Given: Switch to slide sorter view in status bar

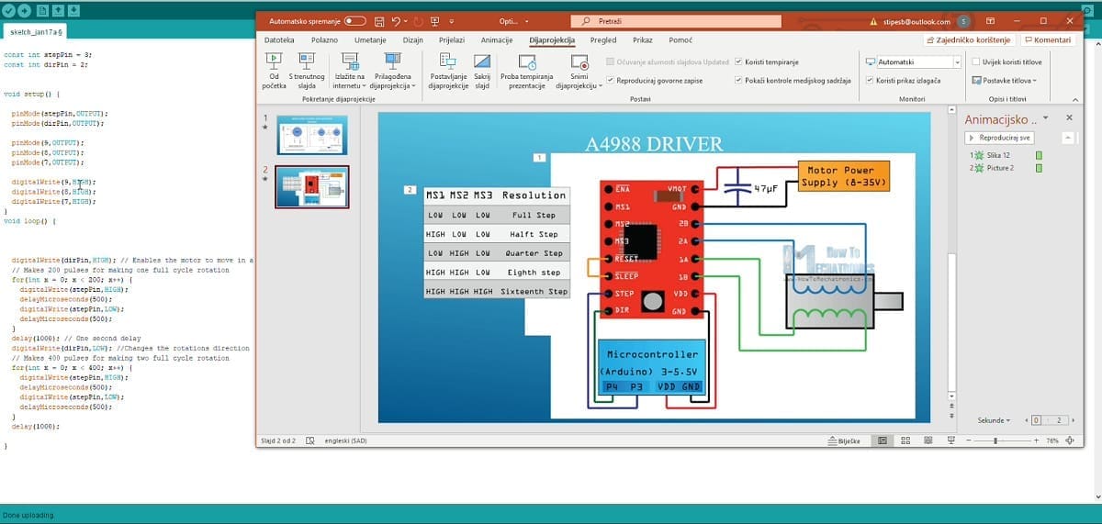Looking at the screenshot, I should click(x=905, y=441).
